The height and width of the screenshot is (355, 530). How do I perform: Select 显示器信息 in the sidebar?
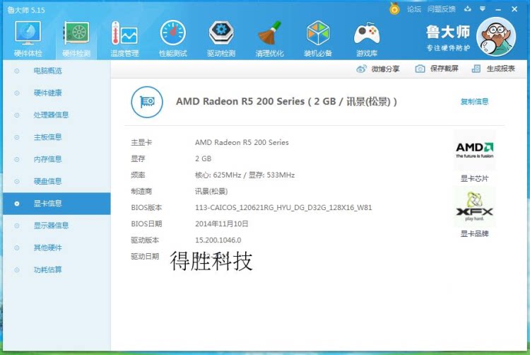click(57, 226)
